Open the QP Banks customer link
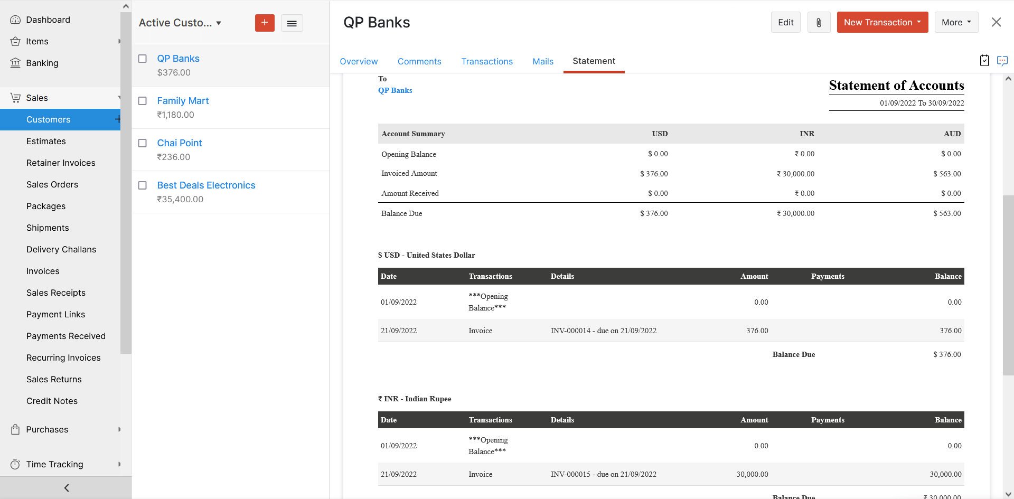The height and width of the screenshot is (499, 1014). pyautogui.click(x=178, y=59)
